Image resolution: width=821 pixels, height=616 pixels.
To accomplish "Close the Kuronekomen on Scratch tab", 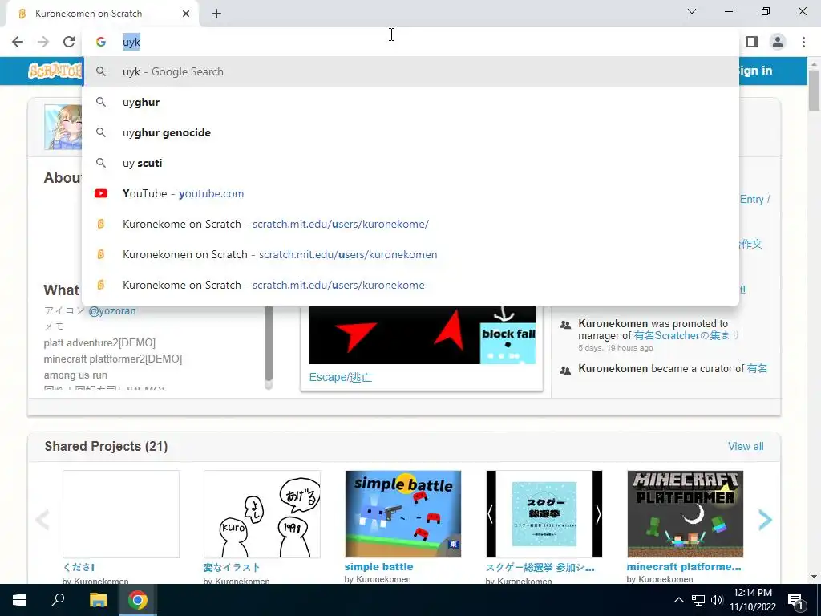I will (186, 14).
